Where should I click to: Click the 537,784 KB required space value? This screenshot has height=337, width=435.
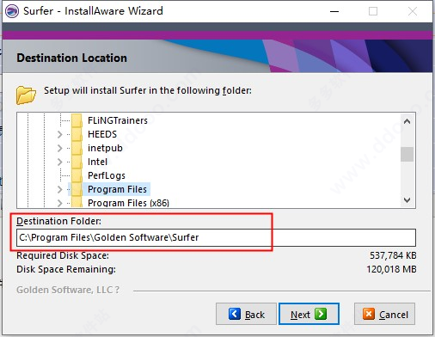click(x=393, y=255)
